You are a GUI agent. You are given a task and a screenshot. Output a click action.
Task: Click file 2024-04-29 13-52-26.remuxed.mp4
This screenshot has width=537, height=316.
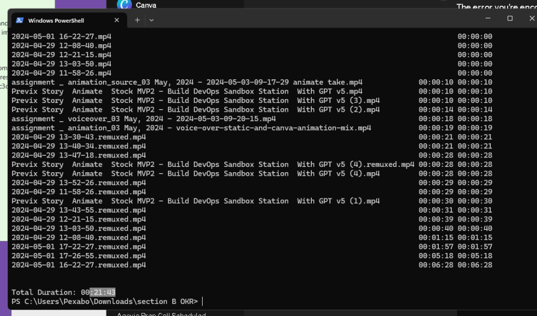(x=79, y=183)
